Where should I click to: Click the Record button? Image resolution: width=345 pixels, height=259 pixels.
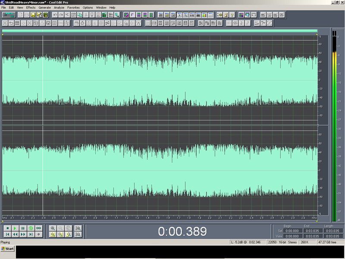point(39,234)
